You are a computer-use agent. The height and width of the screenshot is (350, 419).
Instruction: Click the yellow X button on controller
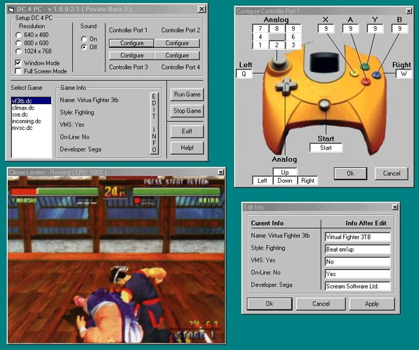point(354,73)
